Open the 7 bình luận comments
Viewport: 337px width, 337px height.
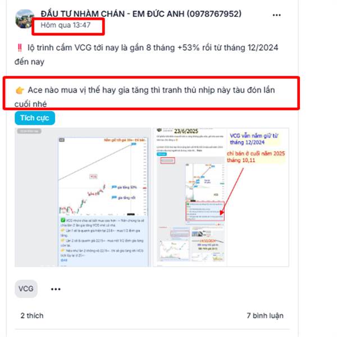265,316
